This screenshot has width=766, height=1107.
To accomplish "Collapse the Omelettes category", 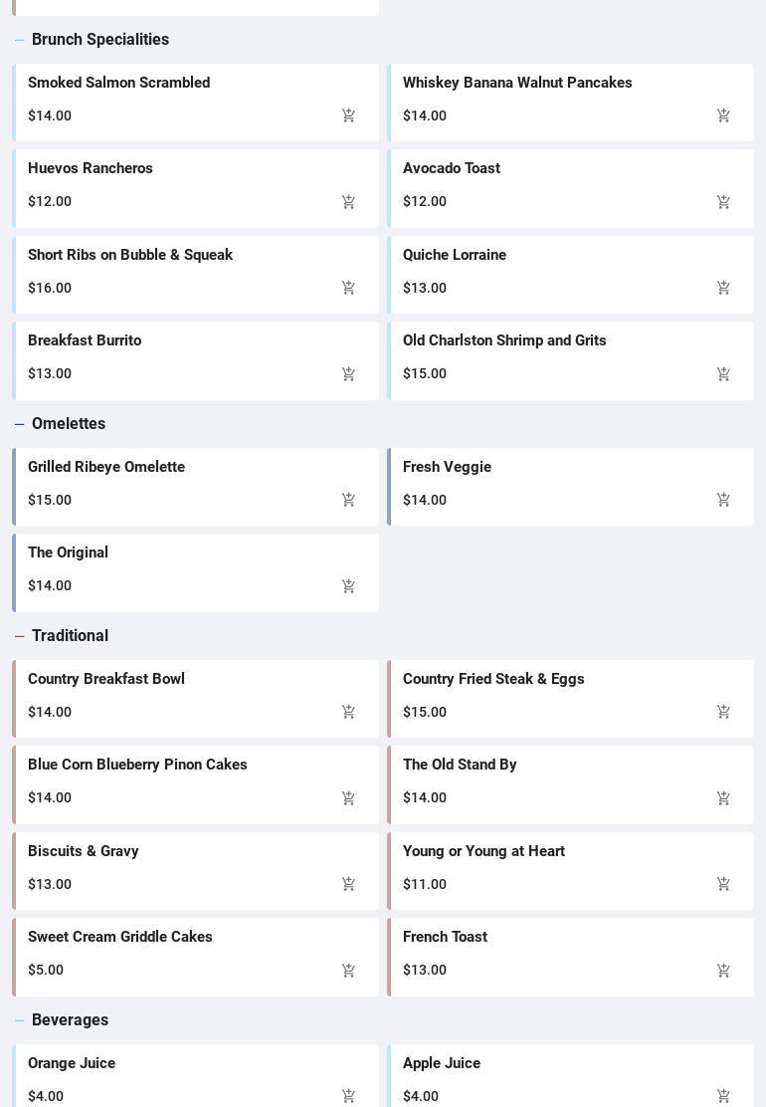I will (x=20, y=424).
